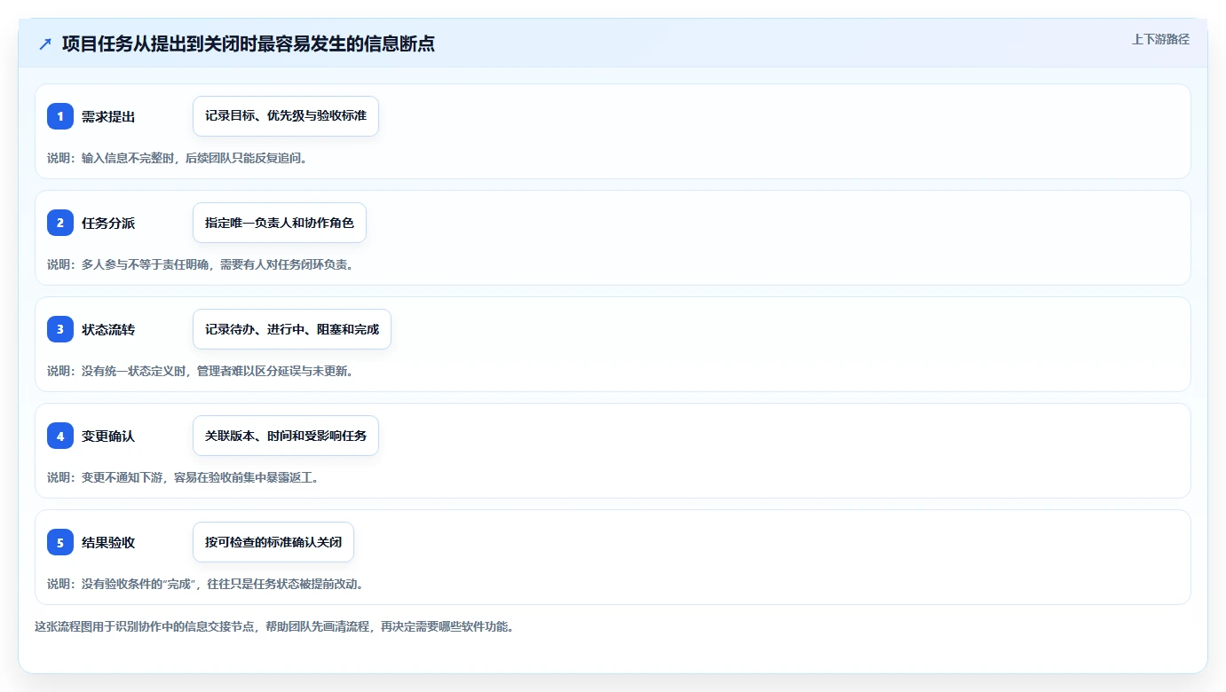This screenshot has height=692, width=1226.
Task: Click the 按可检查的标准确认关闭 chip
Action: click(273, 542)
